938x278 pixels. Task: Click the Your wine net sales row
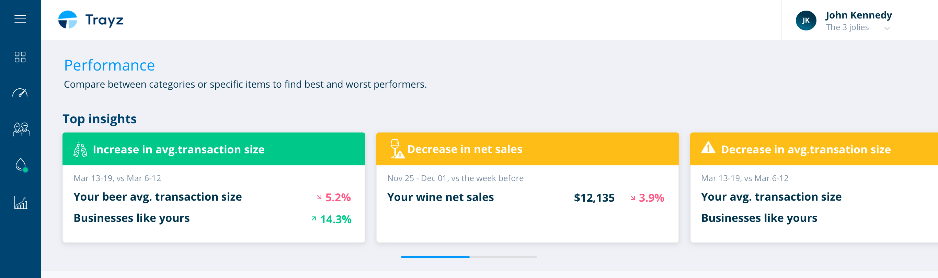point(525,198)
